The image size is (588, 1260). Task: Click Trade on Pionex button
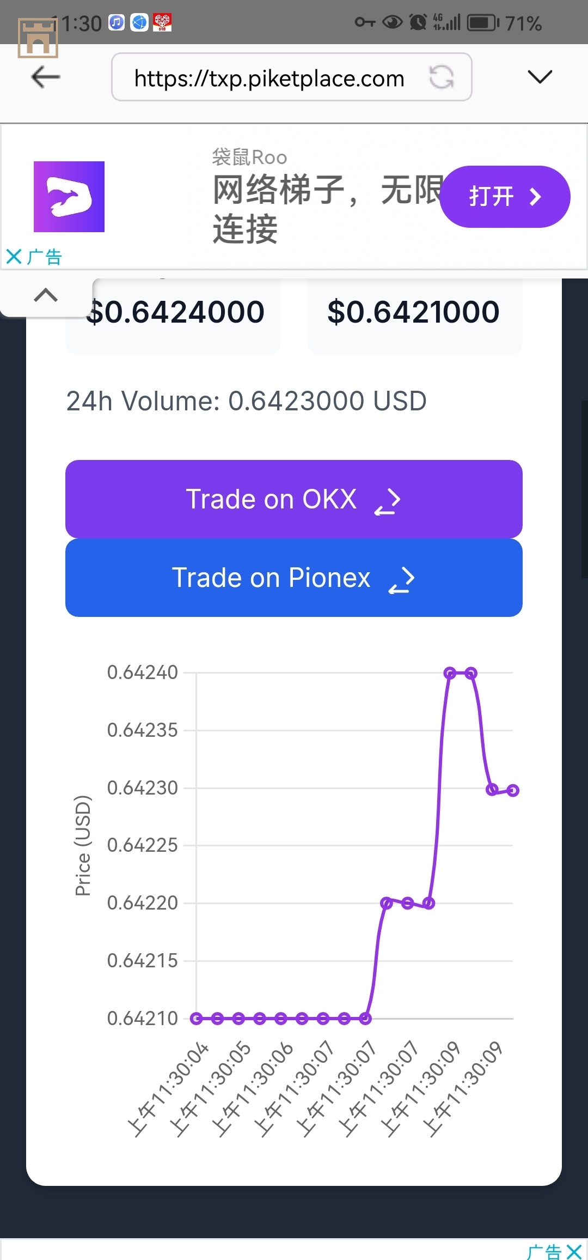tap(294, 578)
